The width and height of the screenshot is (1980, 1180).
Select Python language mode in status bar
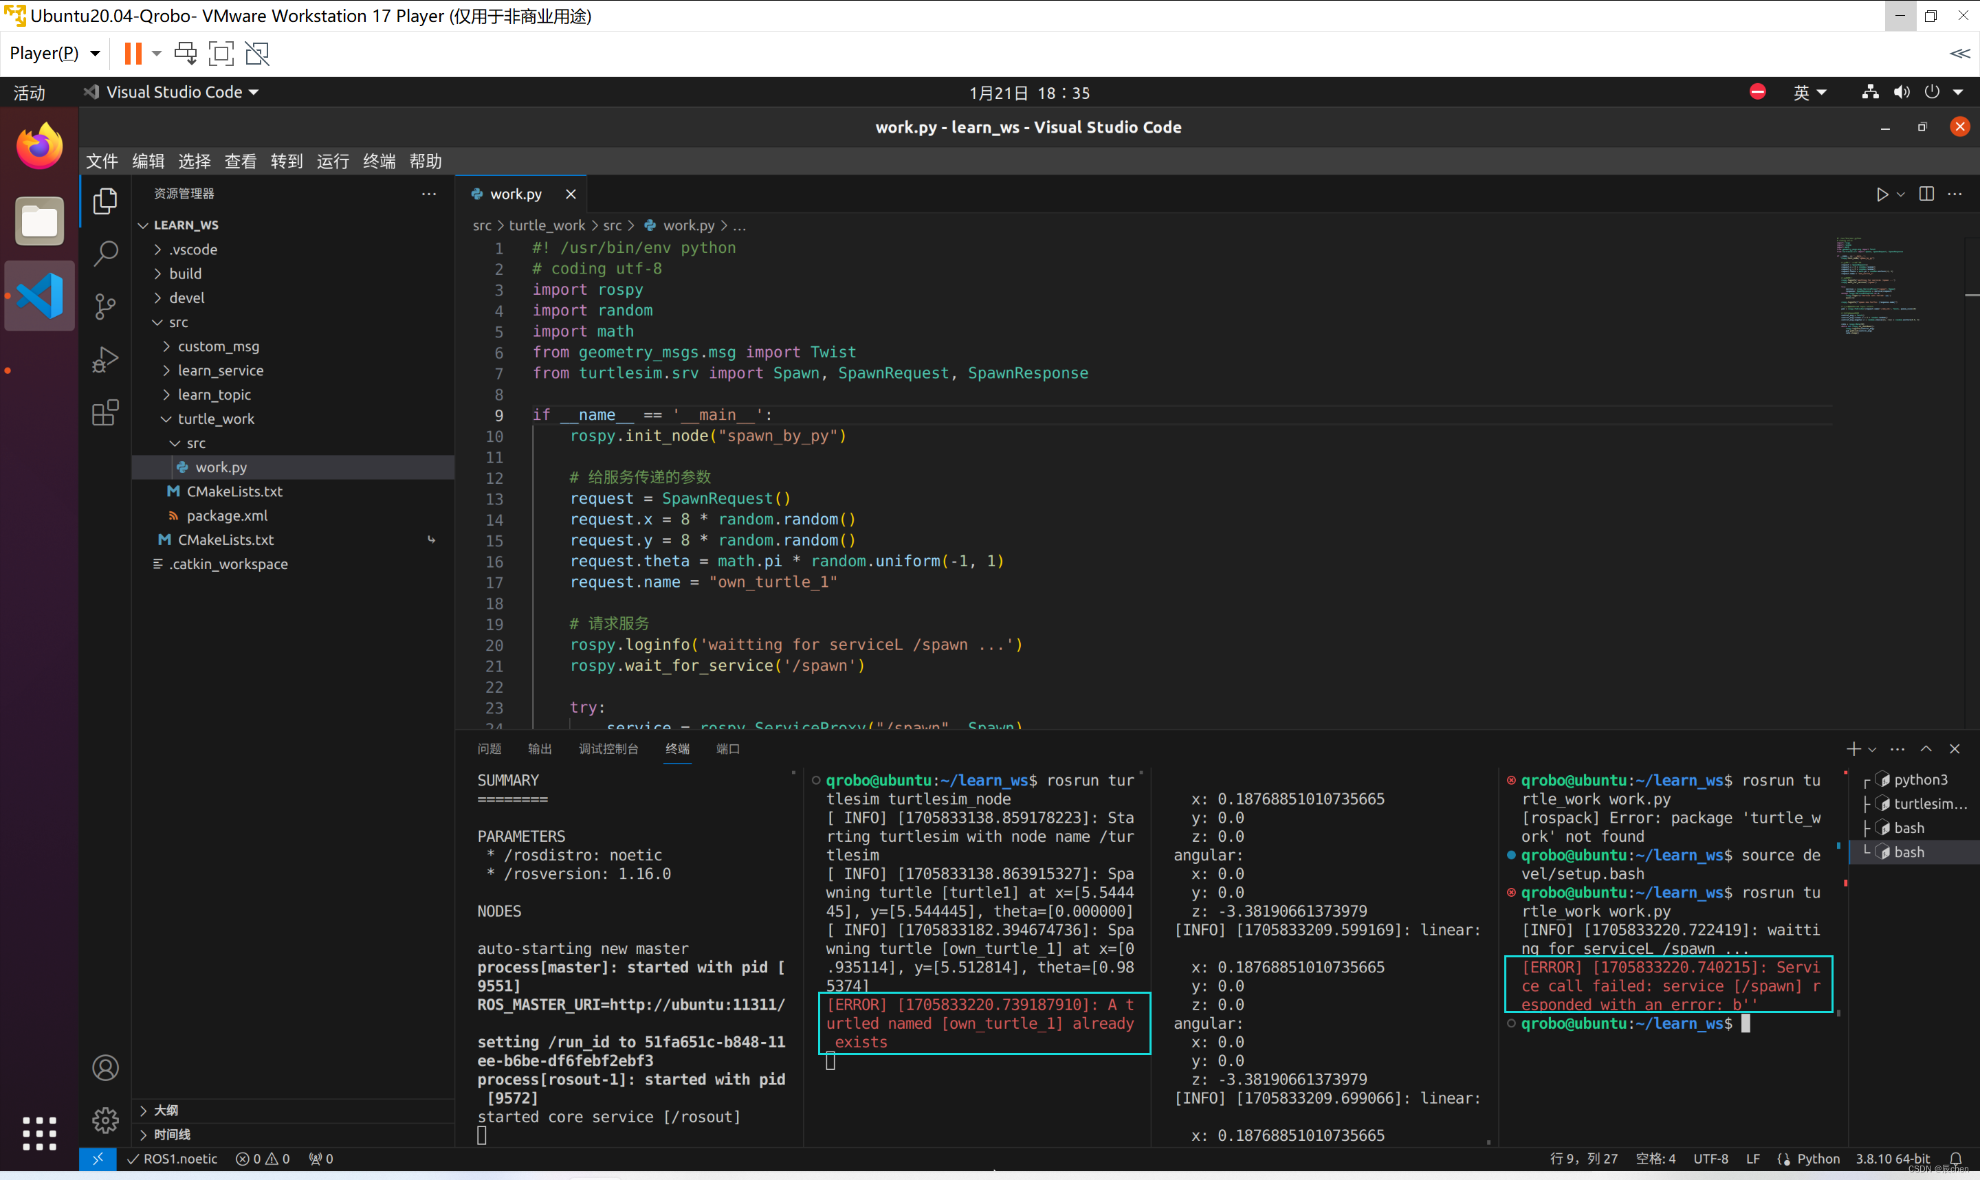pos(1818,1159)
